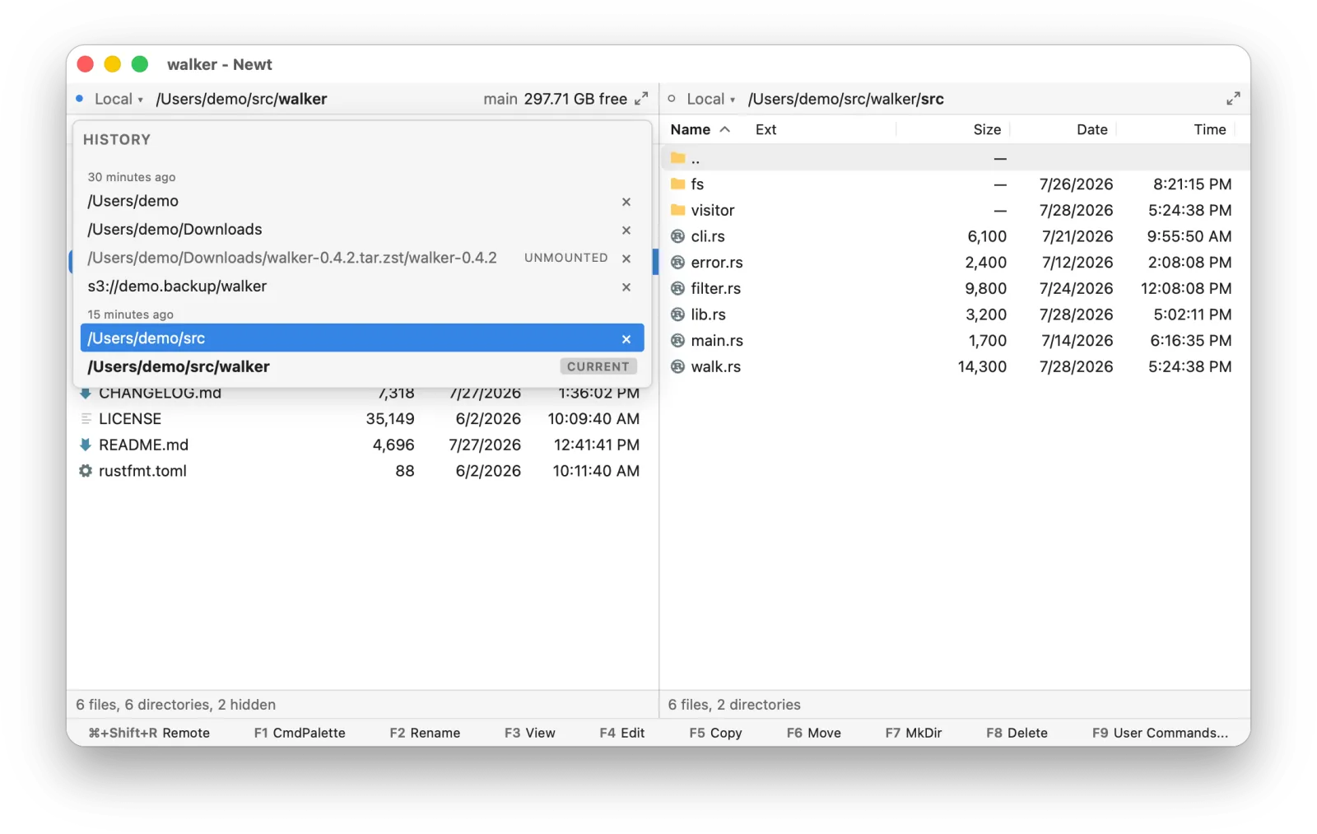The width and height of the screenshot is (1317, 834).
Task: Expand the left panel to full width
Action: [641, 99]
